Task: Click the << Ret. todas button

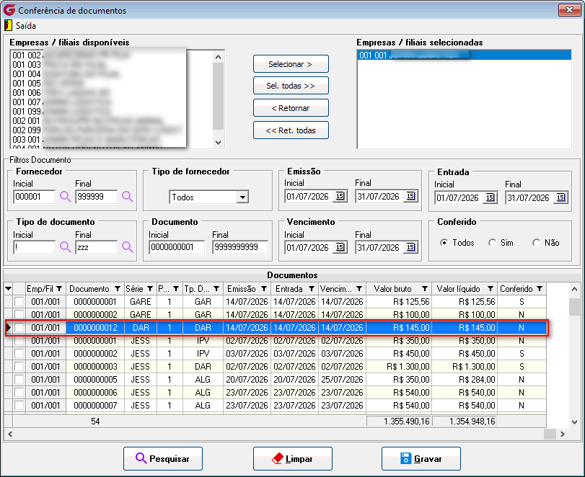Action: click(x=291, y=130)
